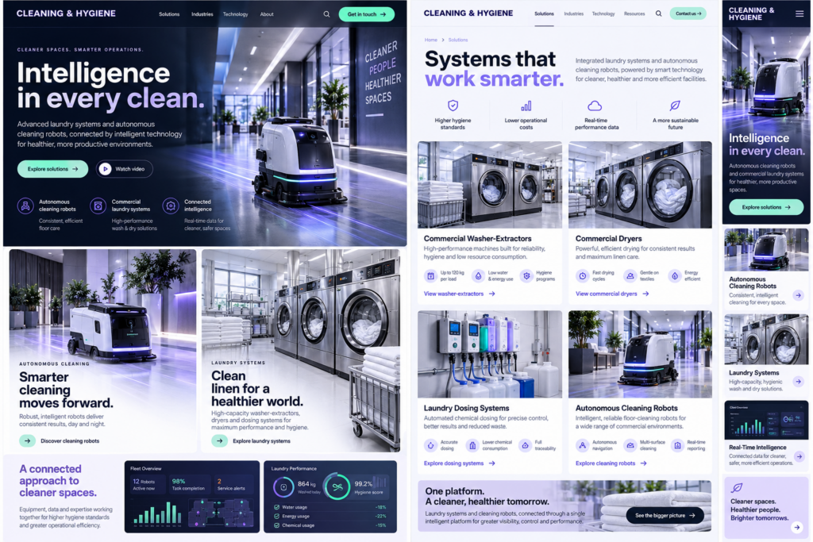Follow the Explore dosing systems link
This screenshot has width=813, height=542.
459,463
